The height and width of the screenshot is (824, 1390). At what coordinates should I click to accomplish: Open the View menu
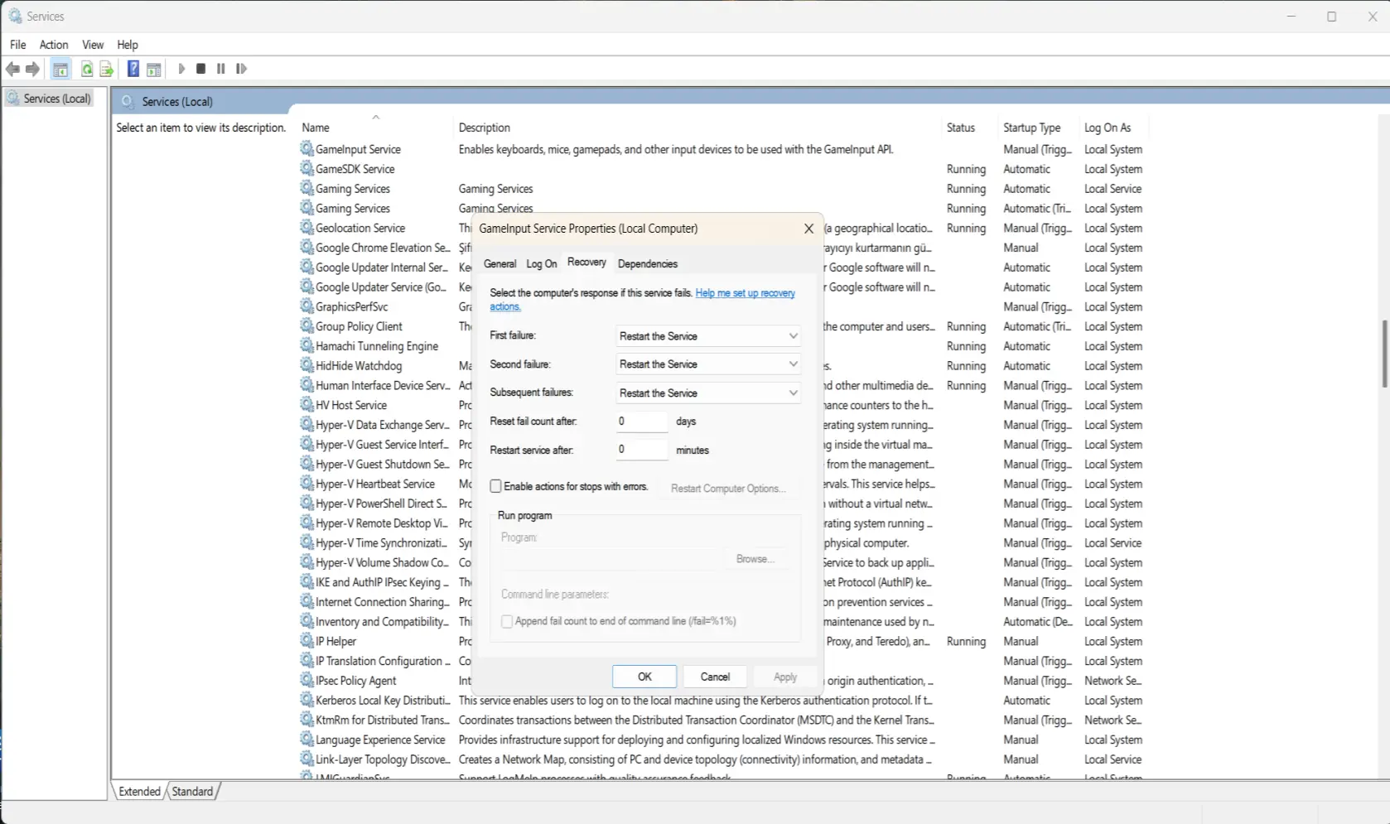click(x=93, y=45)
